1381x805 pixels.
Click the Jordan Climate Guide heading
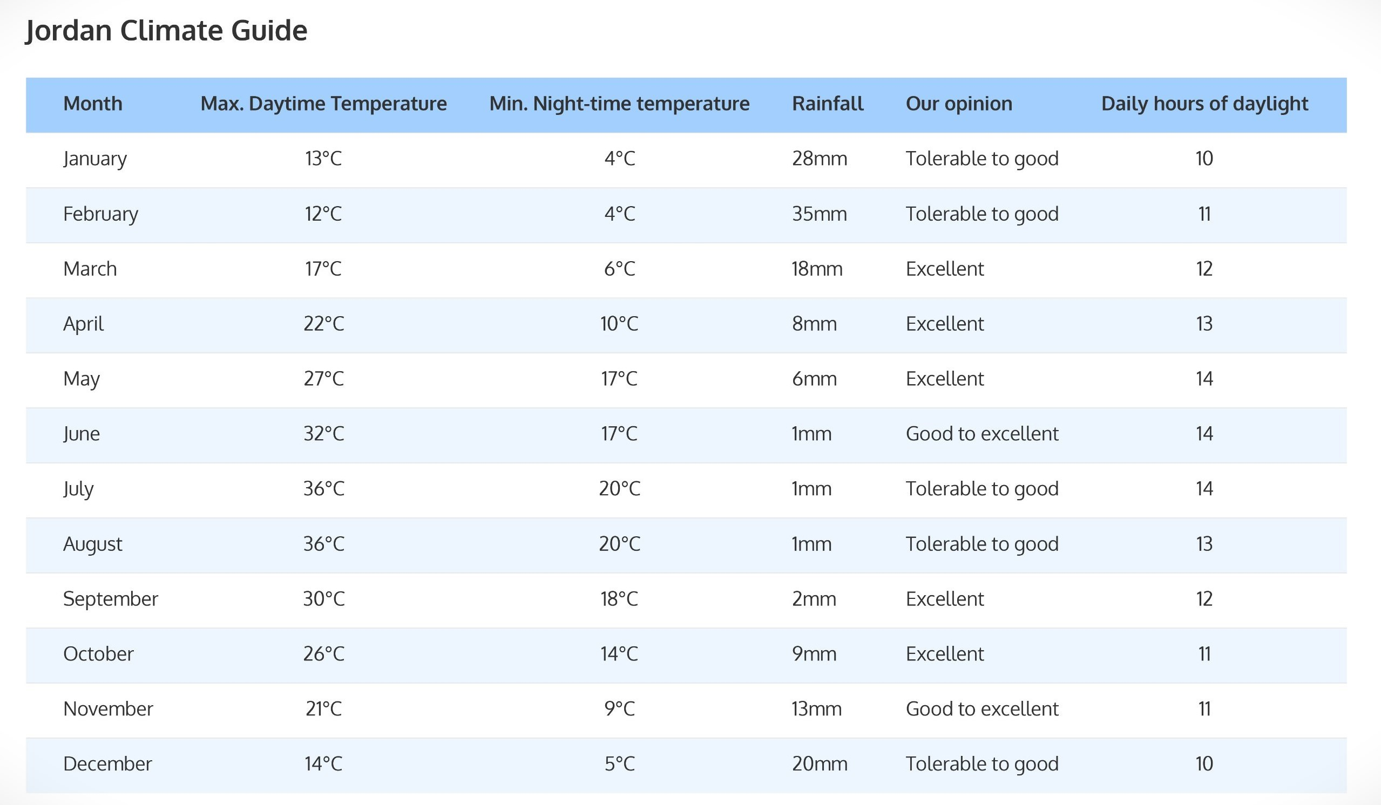167,31
